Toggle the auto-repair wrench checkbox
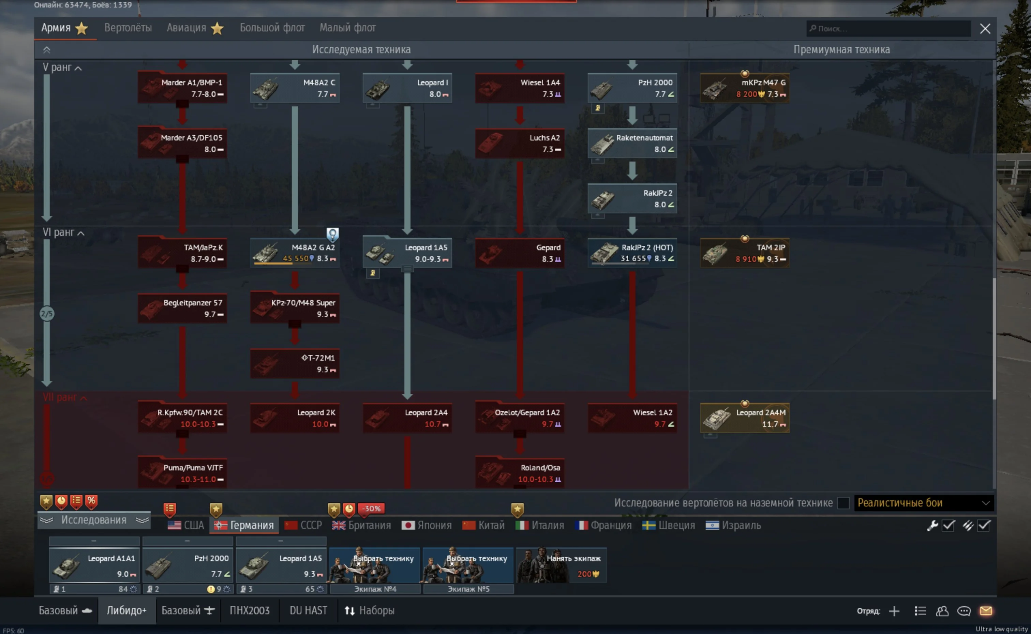Screen dimensions: 1031x634 click(948, 525)
